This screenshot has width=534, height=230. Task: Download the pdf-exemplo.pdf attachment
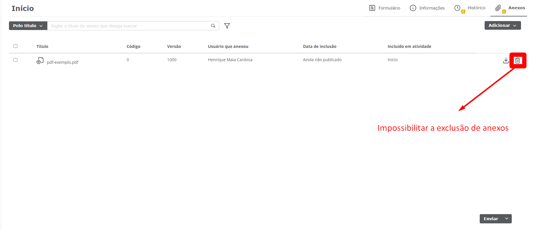click(x=506, y=61)
